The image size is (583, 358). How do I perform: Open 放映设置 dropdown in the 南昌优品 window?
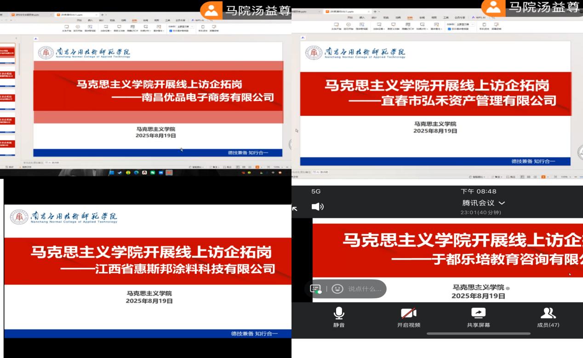pos(107,28)
